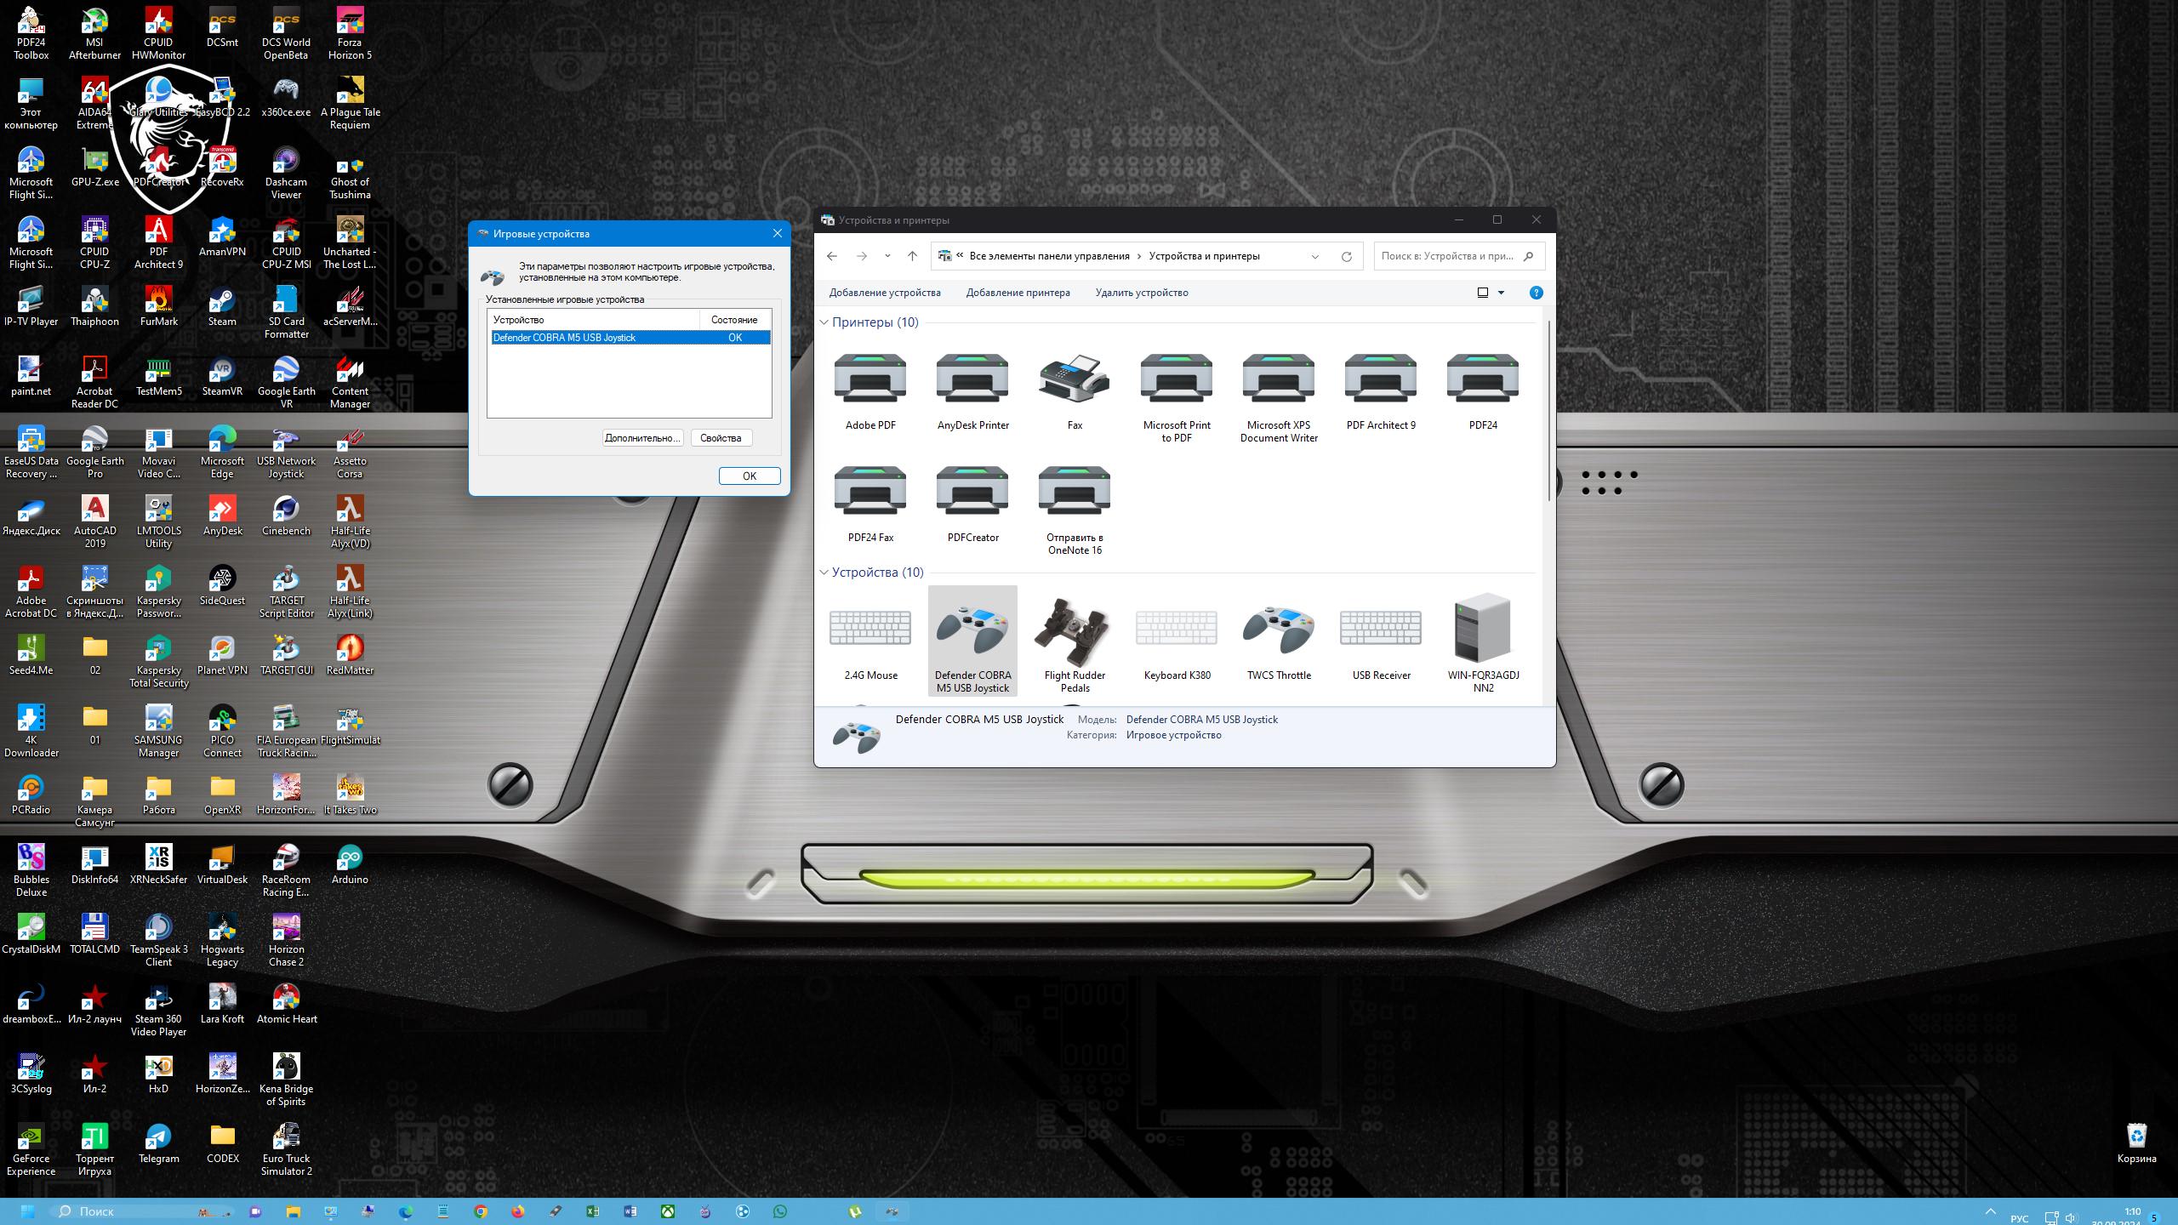
Task: Select Microsoft XPS Document Writer printer
Action: coord(1279,396)
